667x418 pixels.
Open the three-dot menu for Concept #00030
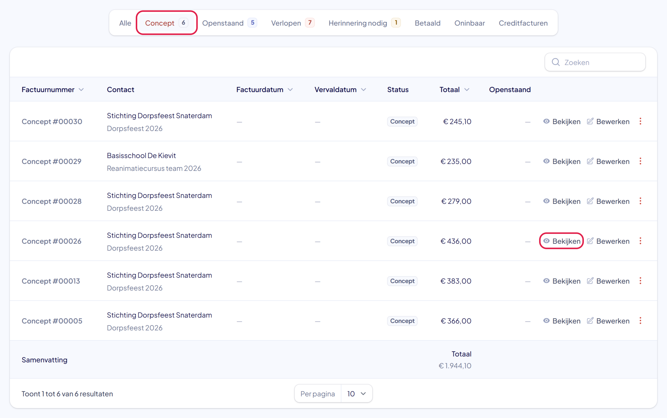(640, 121)
